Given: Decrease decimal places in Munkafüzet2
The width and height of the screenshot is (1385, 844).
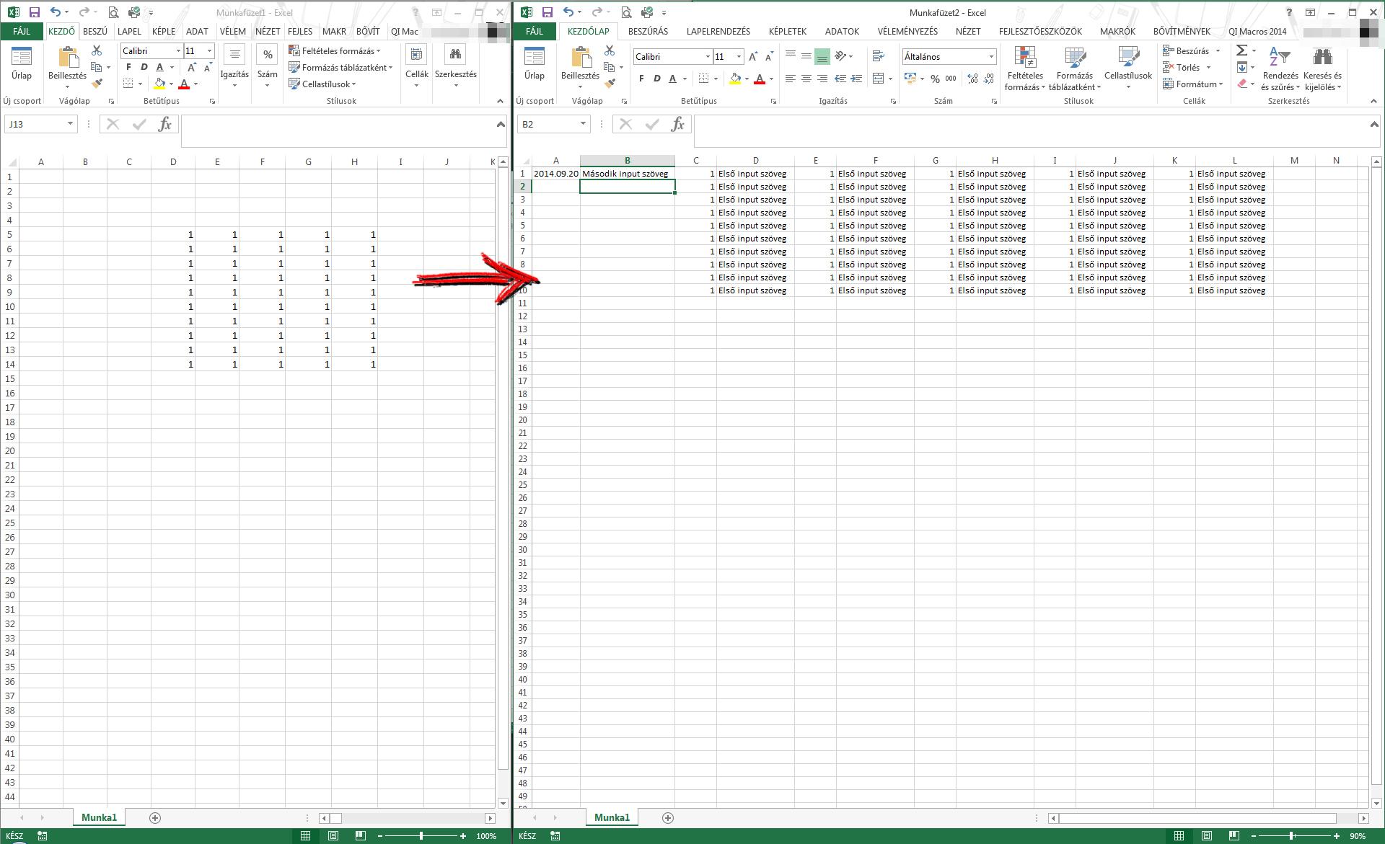Looking at the screenshot, I should 988,79.
